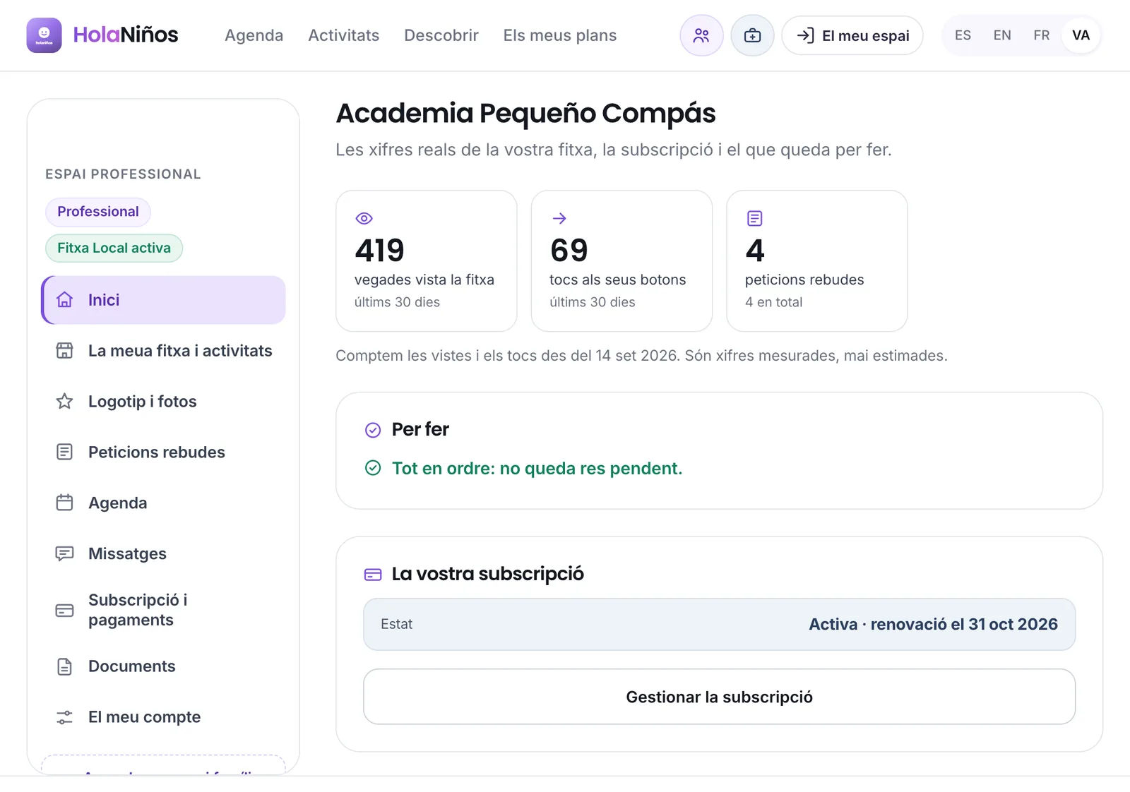Open Els meus plans in the top navigation
The width and height of the screenshot is (1130, 792).
560,35
